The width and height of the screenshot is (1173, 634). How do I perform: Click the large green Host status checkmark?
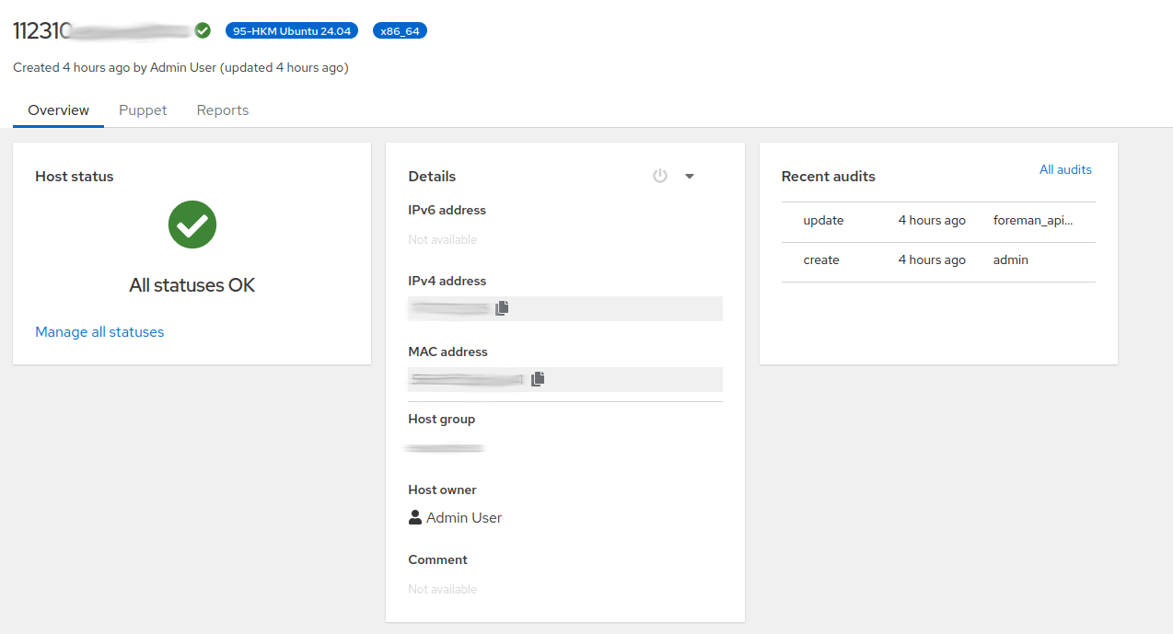[x=192, y=225]
